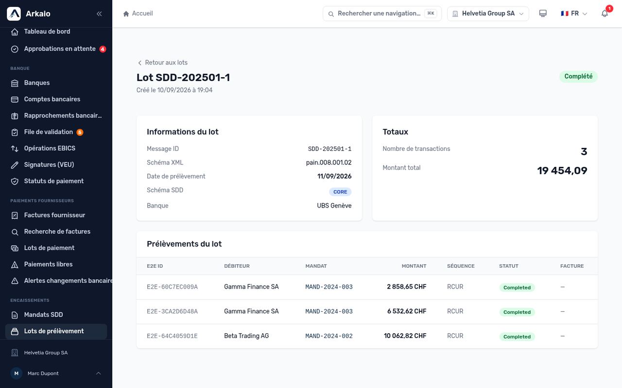
Task: Open the notifications bell
Action: click(x=605, y=14)
